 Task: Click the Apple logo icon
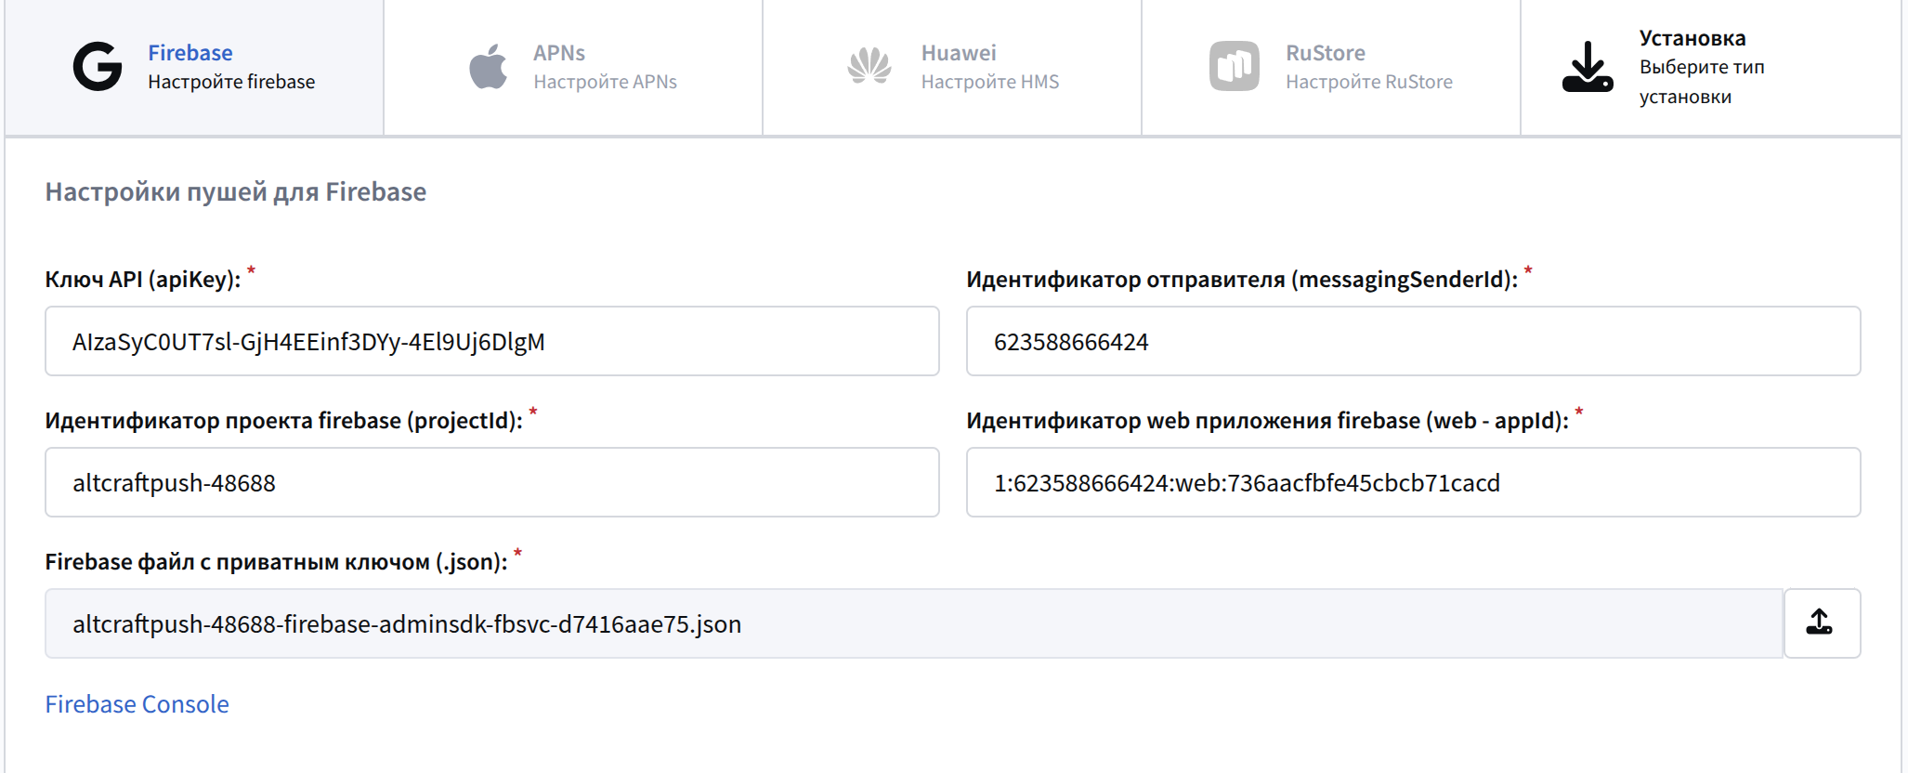tap(488, 66)
